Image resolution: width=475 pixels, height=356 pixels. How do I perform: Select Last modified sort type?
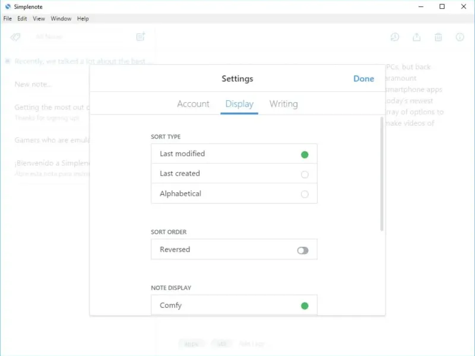234,154
